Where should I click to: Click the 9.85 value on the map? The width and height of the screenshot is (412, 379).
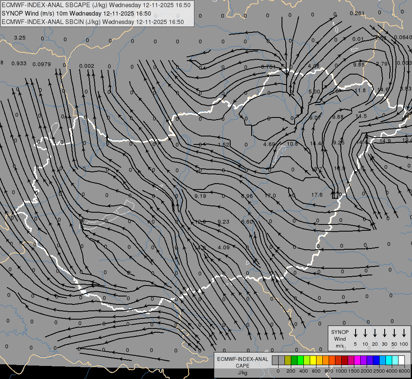(x=359, y=64)
